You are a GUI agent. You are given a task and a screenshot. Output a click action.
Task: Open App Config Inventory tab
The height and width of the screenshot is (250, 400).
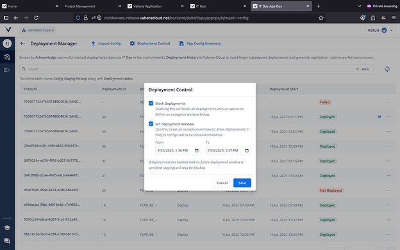pyautogui.click(x=200, y=43)
